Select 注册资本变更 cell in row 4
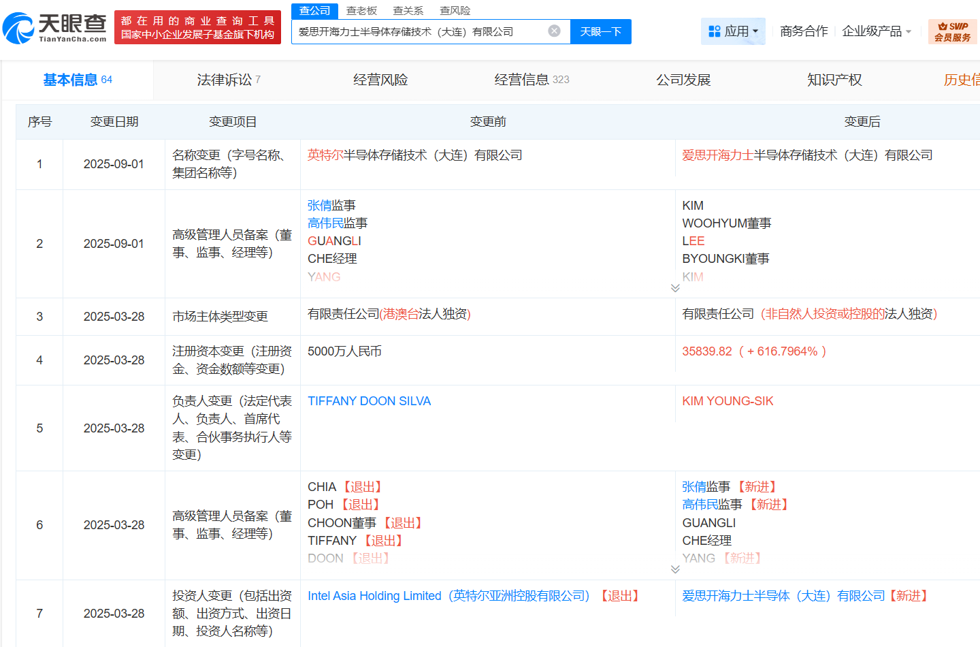 point(232,360)
